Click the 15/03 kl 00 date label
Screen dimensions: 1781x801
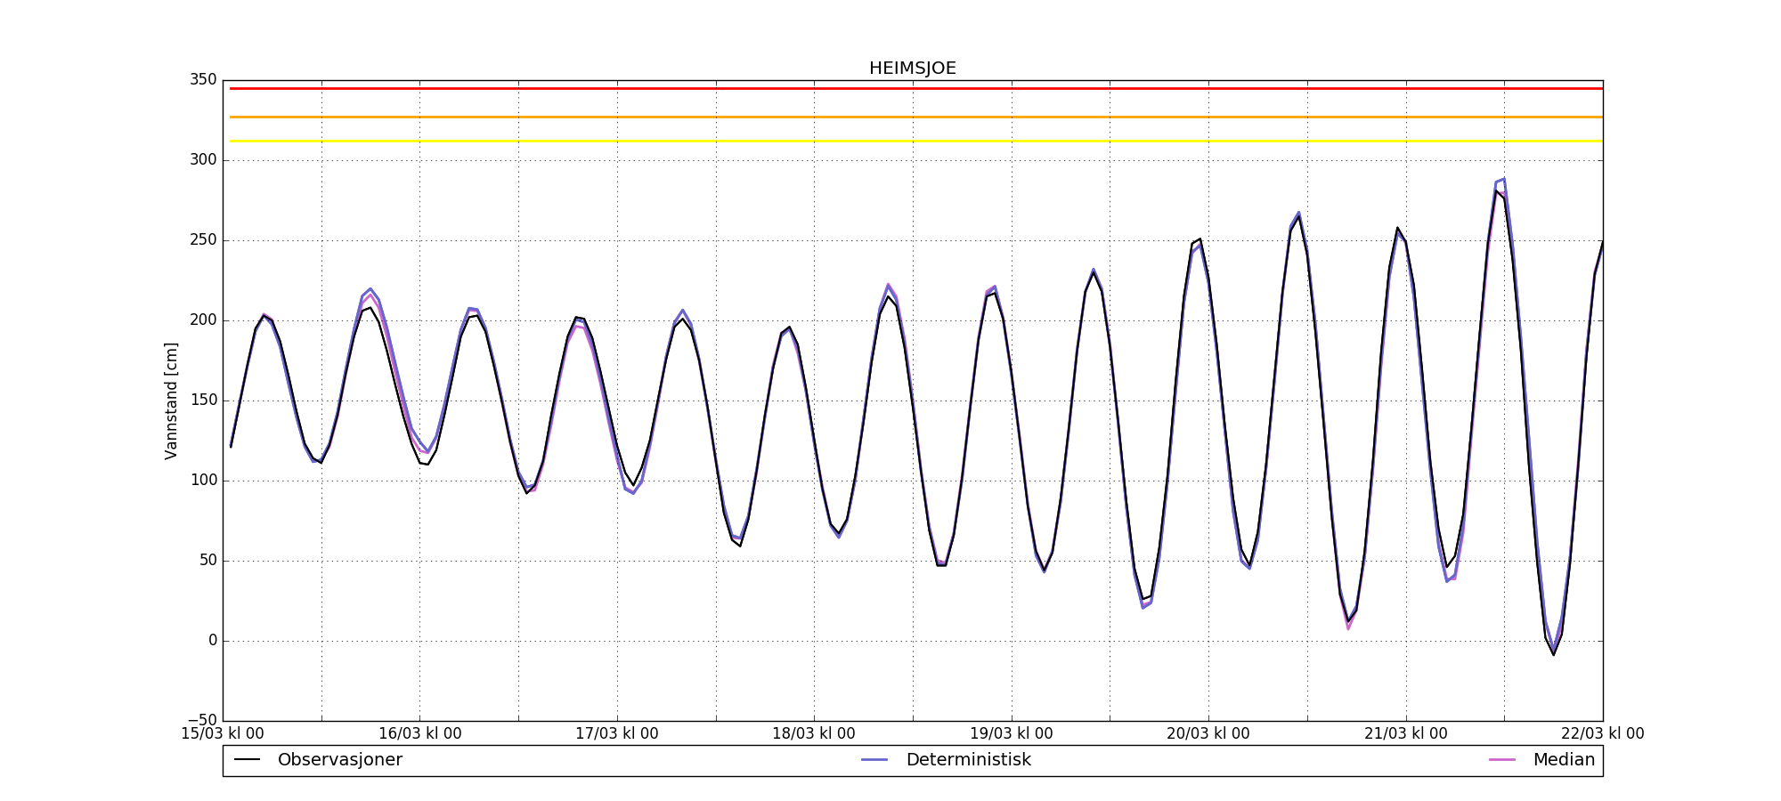pyautogui.click(x=223, y=734)
